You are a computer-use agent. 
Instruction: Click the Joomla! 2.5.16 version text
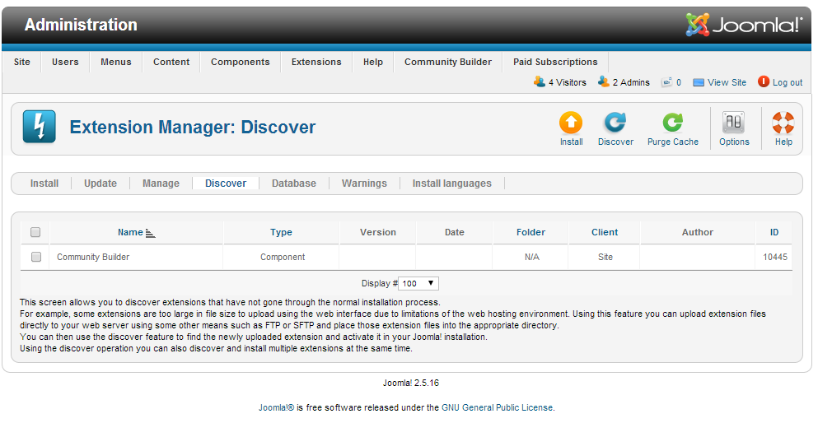[x=411, y=383]
